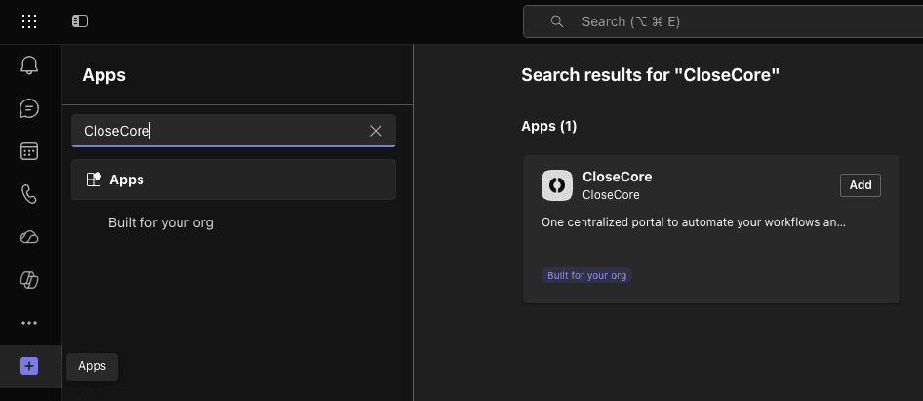The height and width of the screenshot is (401, 923).
Task: Open Calendar from the left rail
Action: point(29,151)
